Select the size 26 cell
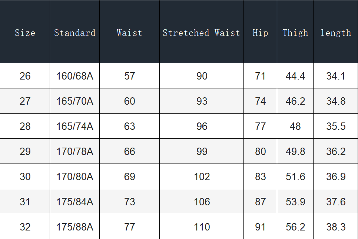This screenshot has width=358, height=239. pyautogui.click(x=25, y=76)
